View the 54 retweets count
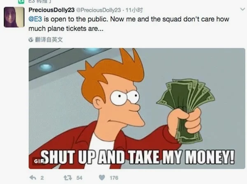This screenshot has height=184, width=247. point(79,178)
